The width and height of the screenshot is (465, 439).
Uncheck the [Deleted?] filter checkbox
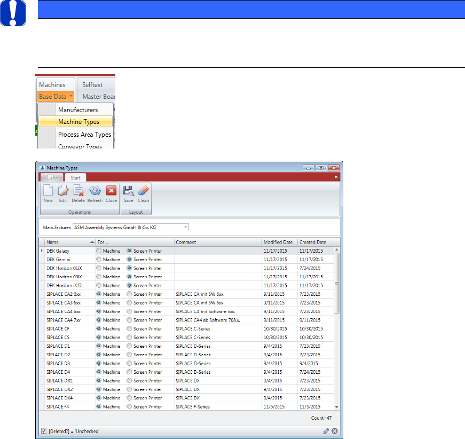(x=44, y=431)
